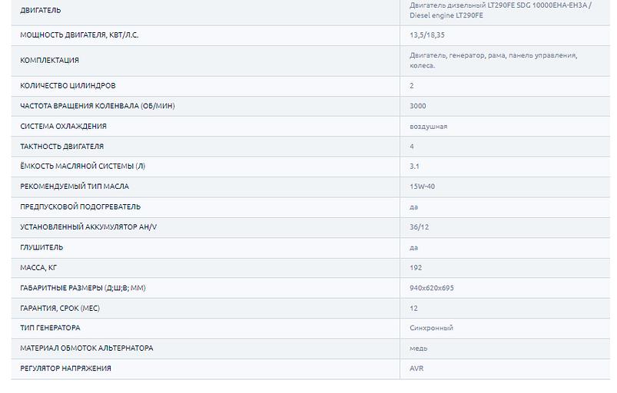Click the ТАКТНОСТЬ ДВИГАТЕЛЯ label

61,146
